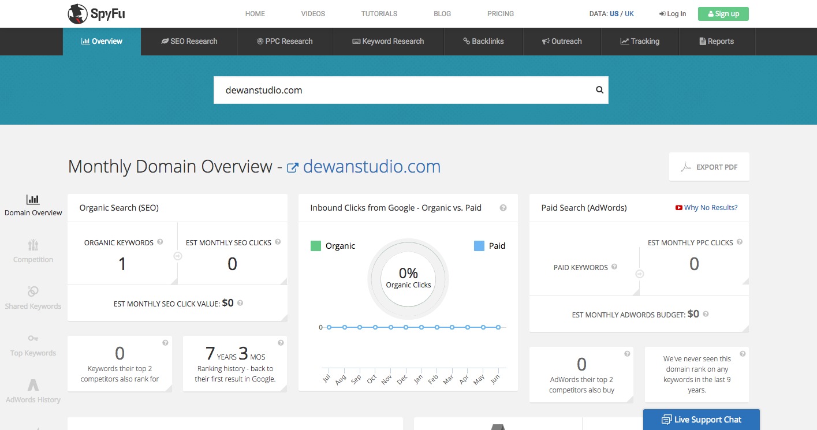Click help icon next to Est Monthly PPC Clicks
The image size is (817, 430).
coord(740,242)
